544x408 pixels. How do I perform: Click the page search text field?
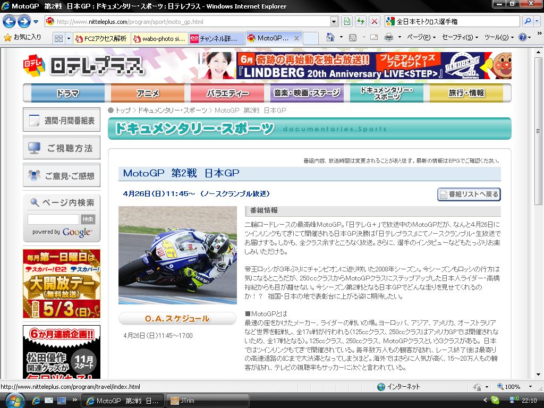pos(54,219)
